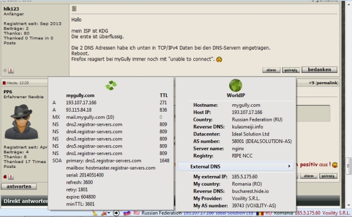
Task: Click SOA primary: dns1.registrar-servers.com
Action: tap(103, 161)
